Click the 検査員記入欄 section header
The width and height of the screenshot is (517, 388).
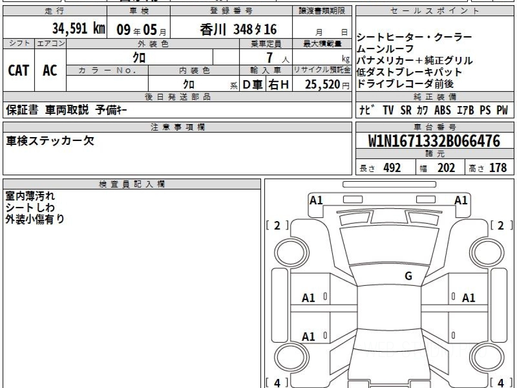pos(132,184)
